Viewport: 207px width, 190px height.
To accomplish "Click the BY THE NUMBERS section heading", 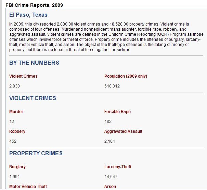I will point(34,63).
